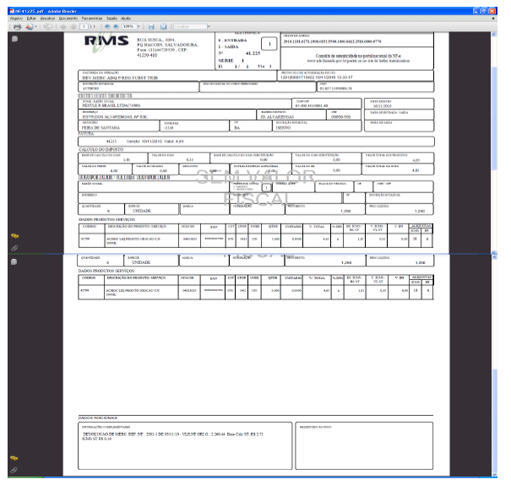Screen dimensions: 511x490
Task: Click the 'JD. ALVARENGAS' bairro value
Action: pyautogui.click(x=277, y=116)
